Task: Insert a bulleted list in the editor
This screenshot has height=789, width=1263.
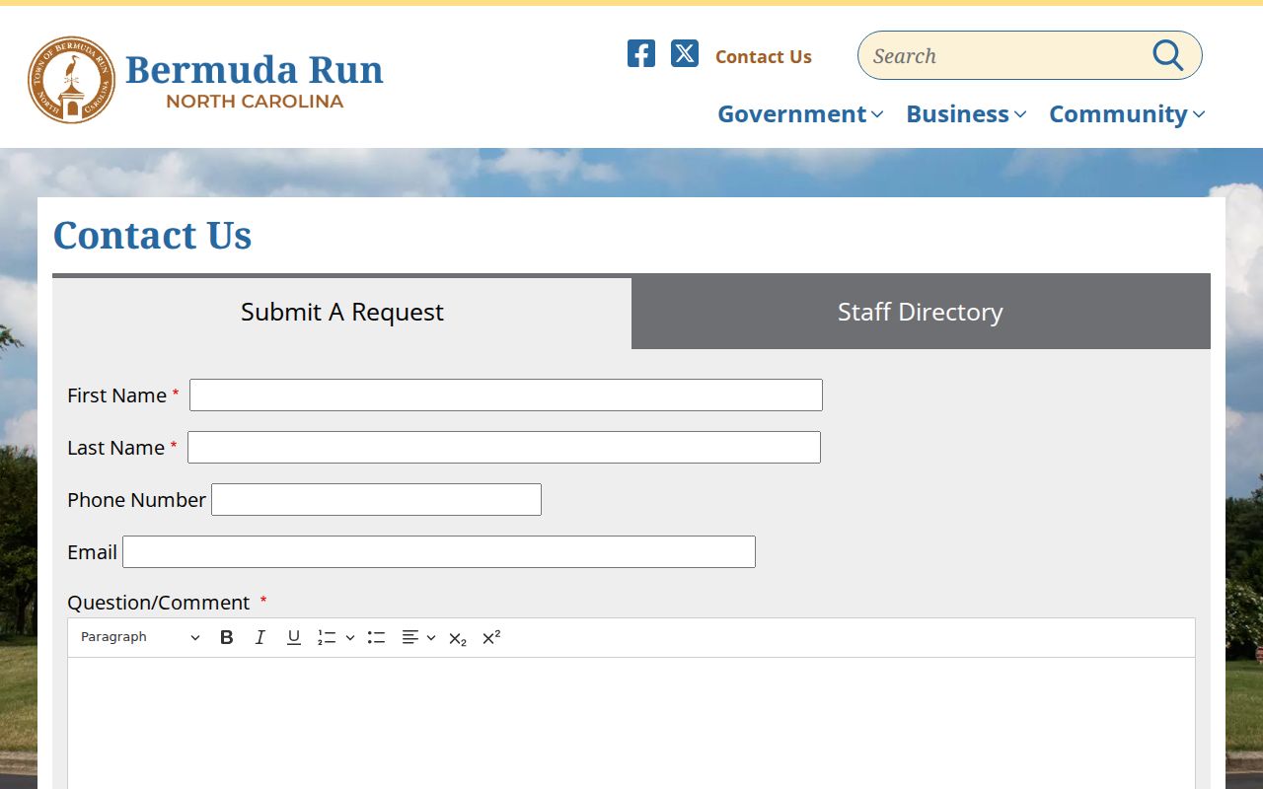Action: [x=376, y=637]
